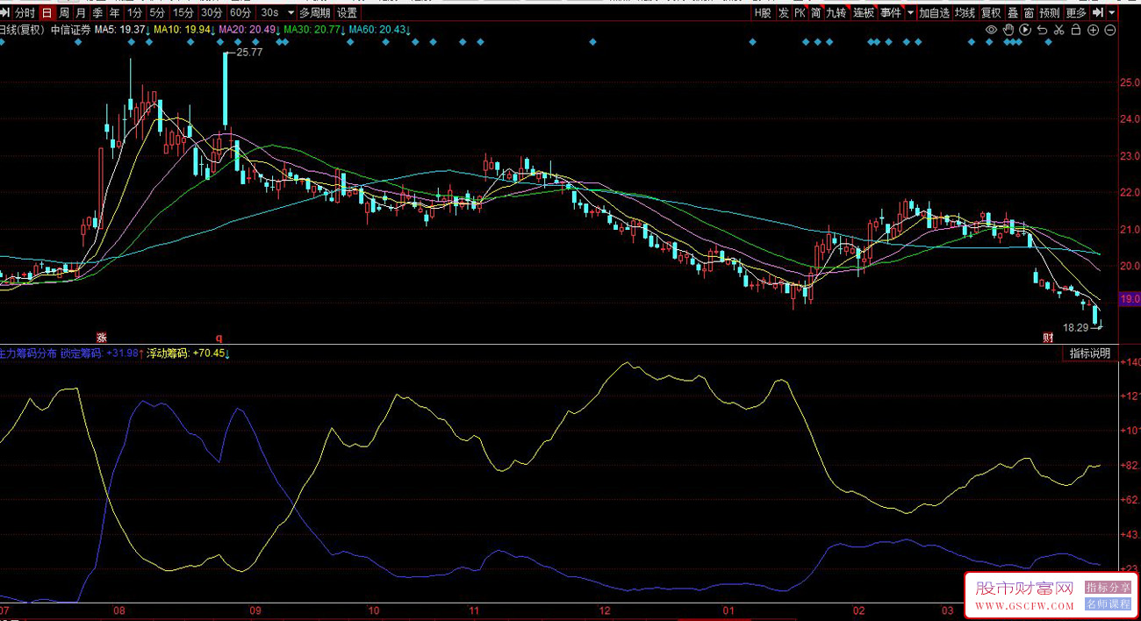Click the H股 button
The image size is (1141, 621).
763,13
